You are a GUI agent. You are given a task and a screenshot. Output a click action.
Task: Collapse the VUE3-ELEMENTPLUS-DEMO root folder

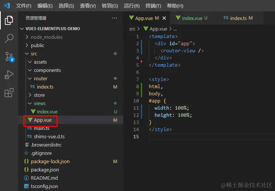pos(22,29)
